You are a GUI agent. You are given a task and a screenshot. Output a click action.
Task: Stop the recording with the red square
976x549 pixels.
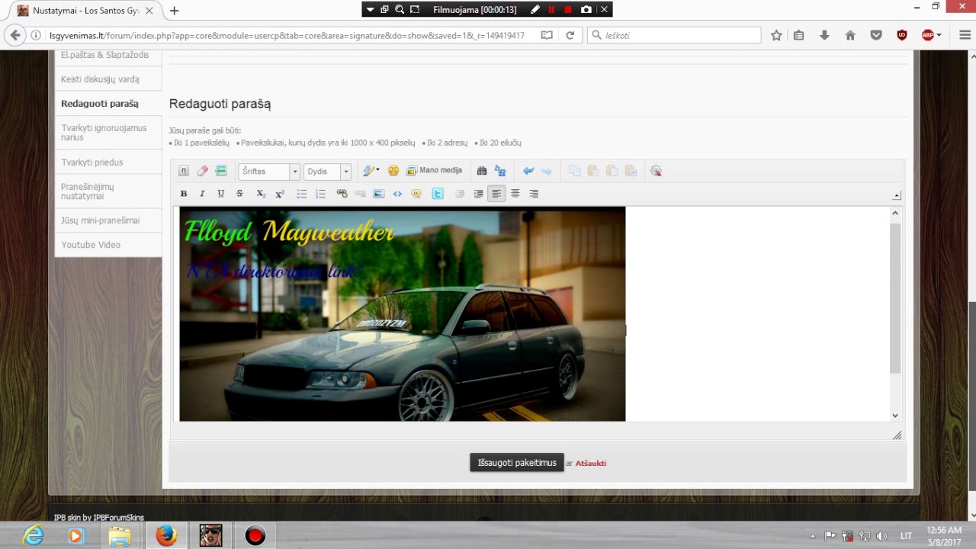tap(569, 10)
